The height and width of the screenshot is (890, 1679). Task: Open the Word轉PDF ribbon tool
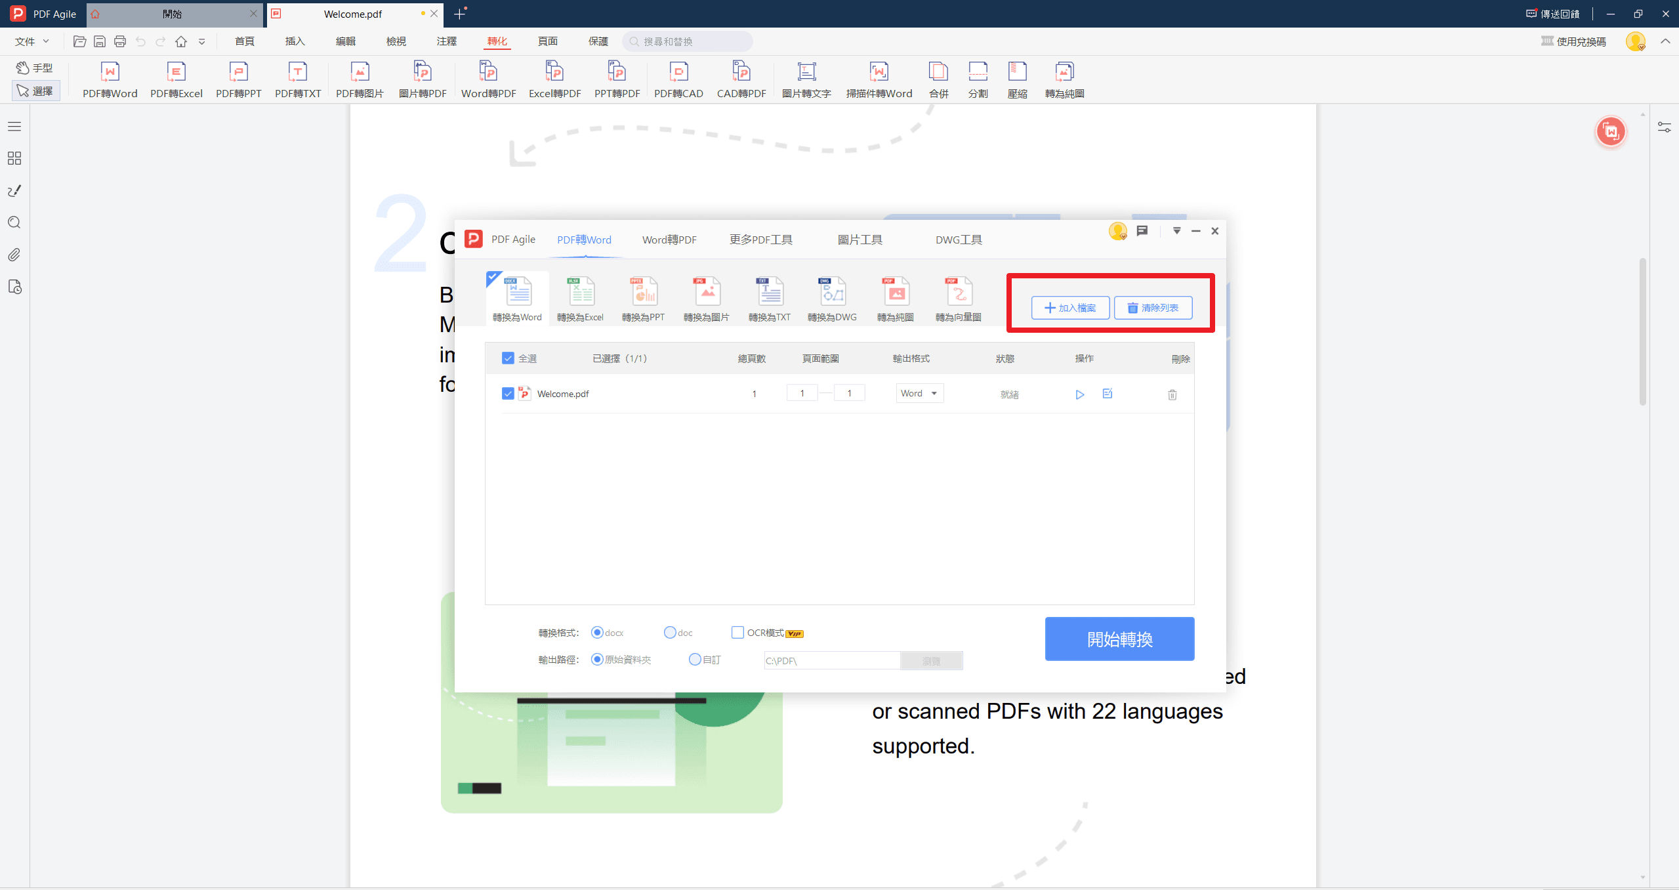coord(488,79)
